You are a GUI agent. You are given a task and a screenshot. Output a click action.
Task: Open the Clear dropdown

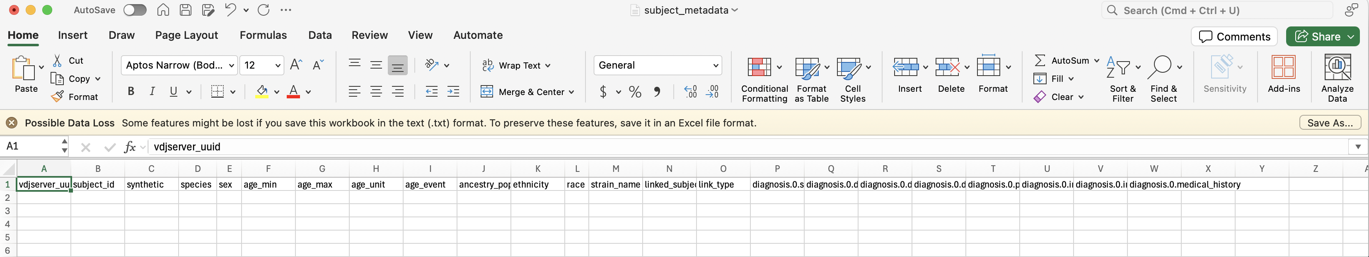1059,97
